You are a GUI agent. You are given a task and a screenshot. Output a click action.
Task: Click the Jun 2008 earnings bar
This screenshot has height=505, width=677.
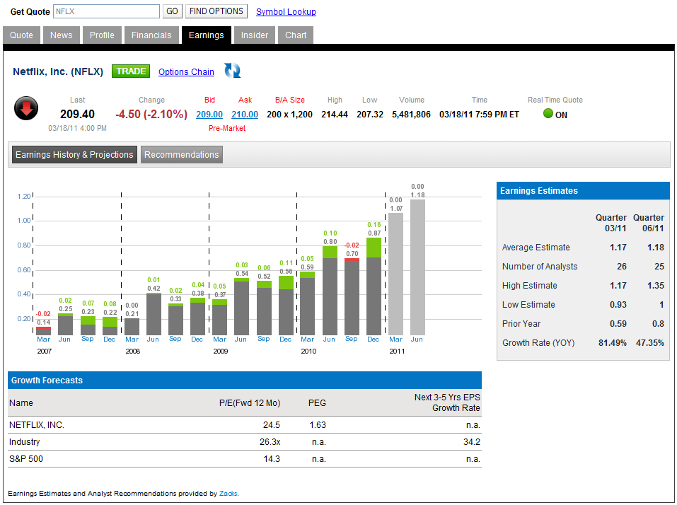click(x=154, y=314)
